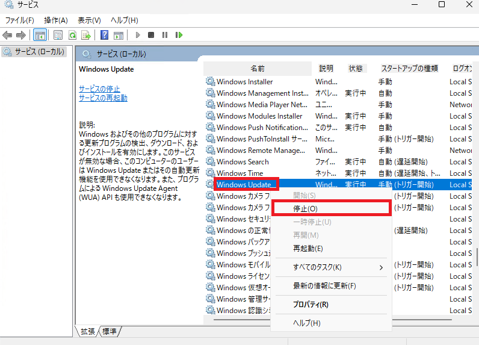The width and height of the screenshot is (479, 345).
Task: Click the Refresh icon in the toolbar
Action: tap(72, 36)
